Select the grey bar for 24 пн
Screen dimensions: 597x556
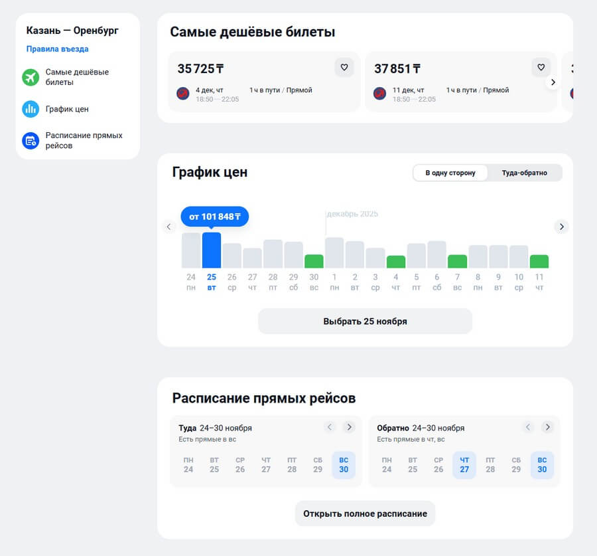point(191,250)
